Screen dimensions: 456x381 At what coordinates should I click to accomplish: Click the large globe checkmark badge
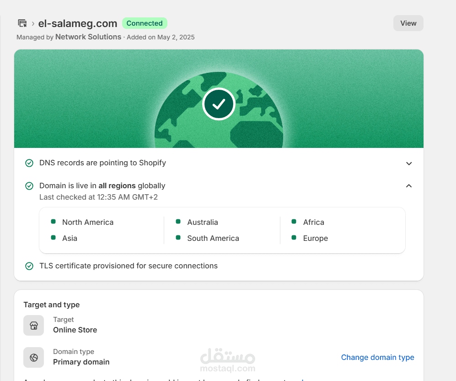coord(219,104)
